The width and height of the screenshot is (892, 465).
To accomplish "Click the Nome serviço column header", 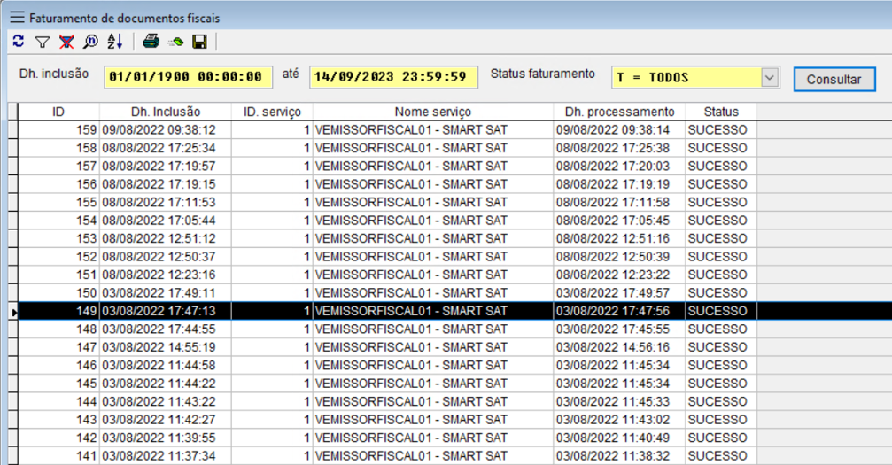I will click(433, 112).
